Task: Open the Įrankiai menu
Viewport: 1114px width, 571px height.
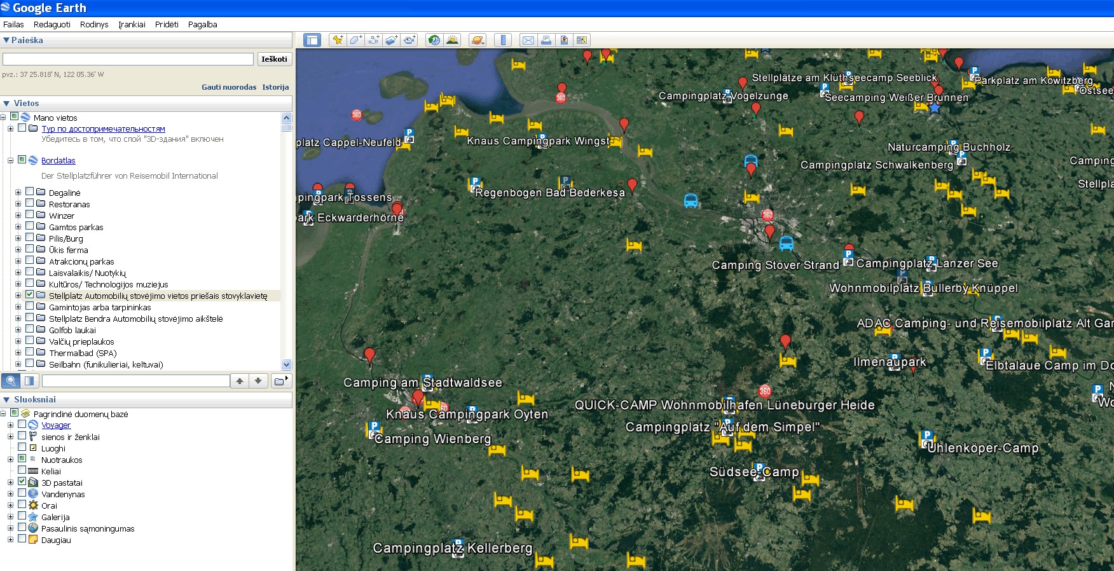Action: click(132, 24)
